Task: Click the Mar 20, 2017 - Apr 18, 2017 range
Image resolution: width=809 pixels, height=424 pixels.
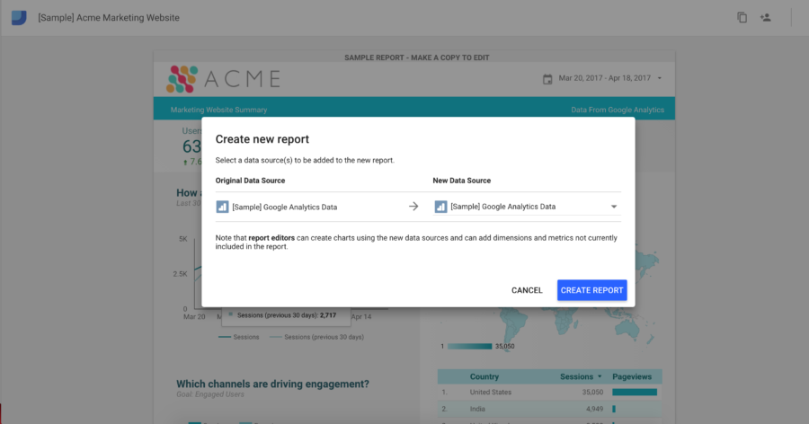Action: [x=605, y=78]
